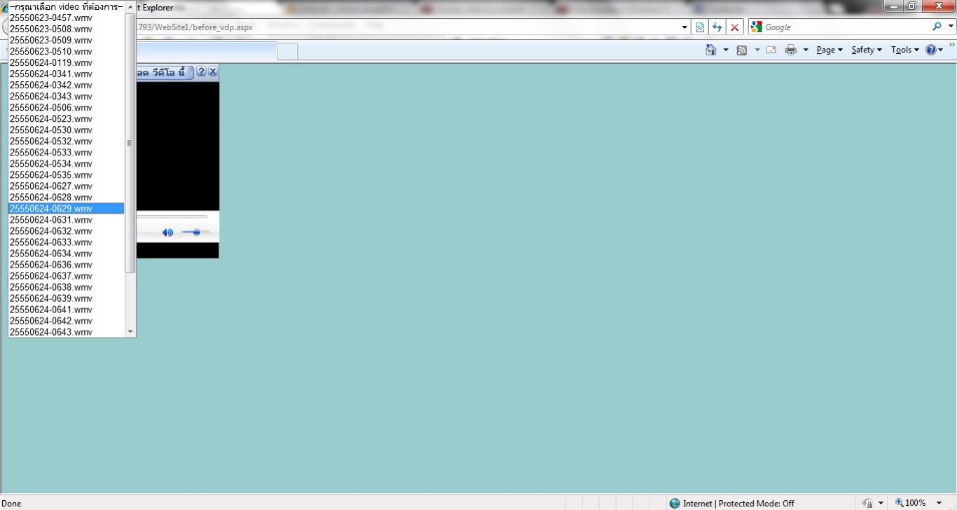The width and height of the screenshot is (957, 510).
Task: Choose 25550624-0633.wmv from the video list
Action: [67, 242]
